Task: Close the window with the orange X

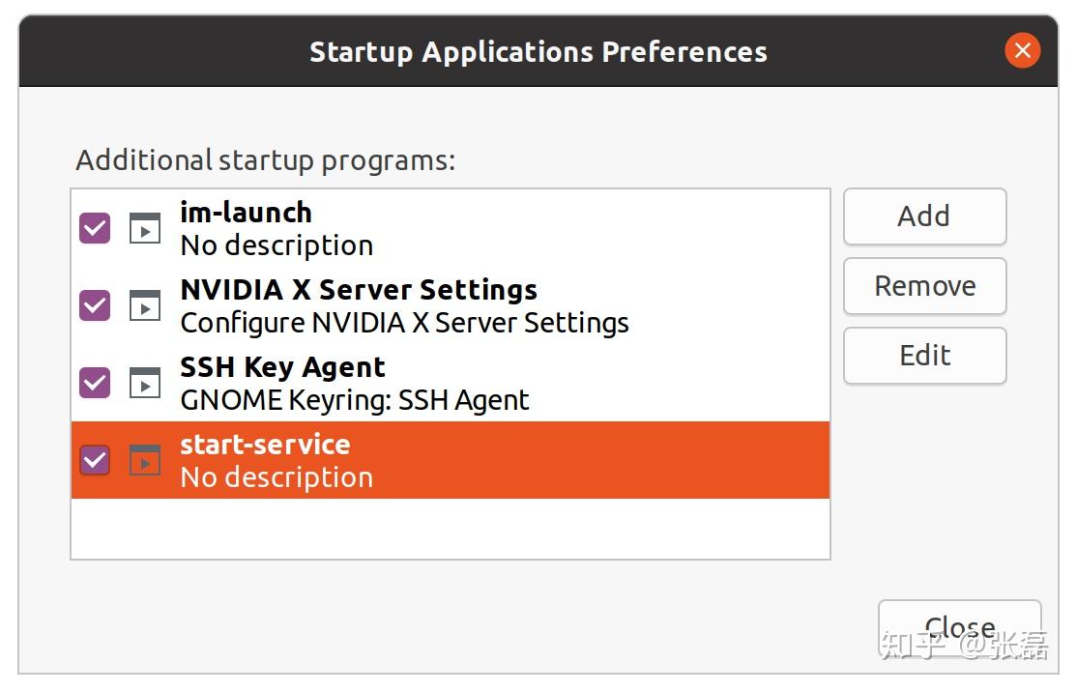Action: tap(1022, 50)
